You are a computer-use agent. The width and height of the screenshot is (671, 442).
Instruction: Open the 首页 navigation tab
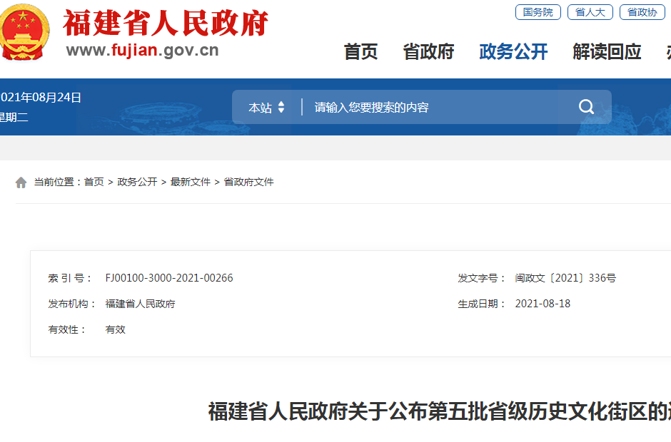coord(360,52)
